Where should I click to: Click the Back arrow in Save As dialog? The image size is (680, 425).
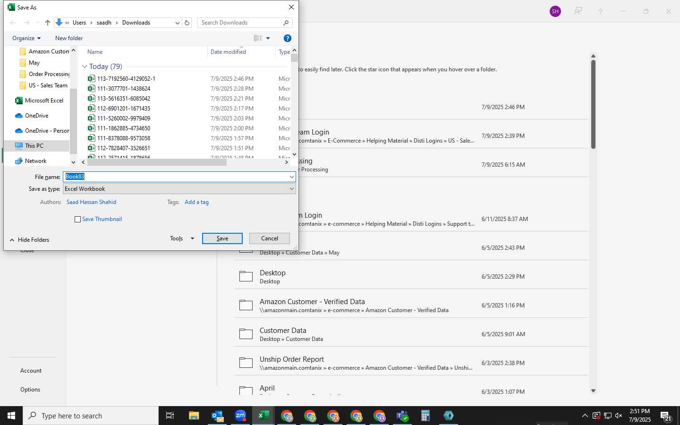[13, 23]
